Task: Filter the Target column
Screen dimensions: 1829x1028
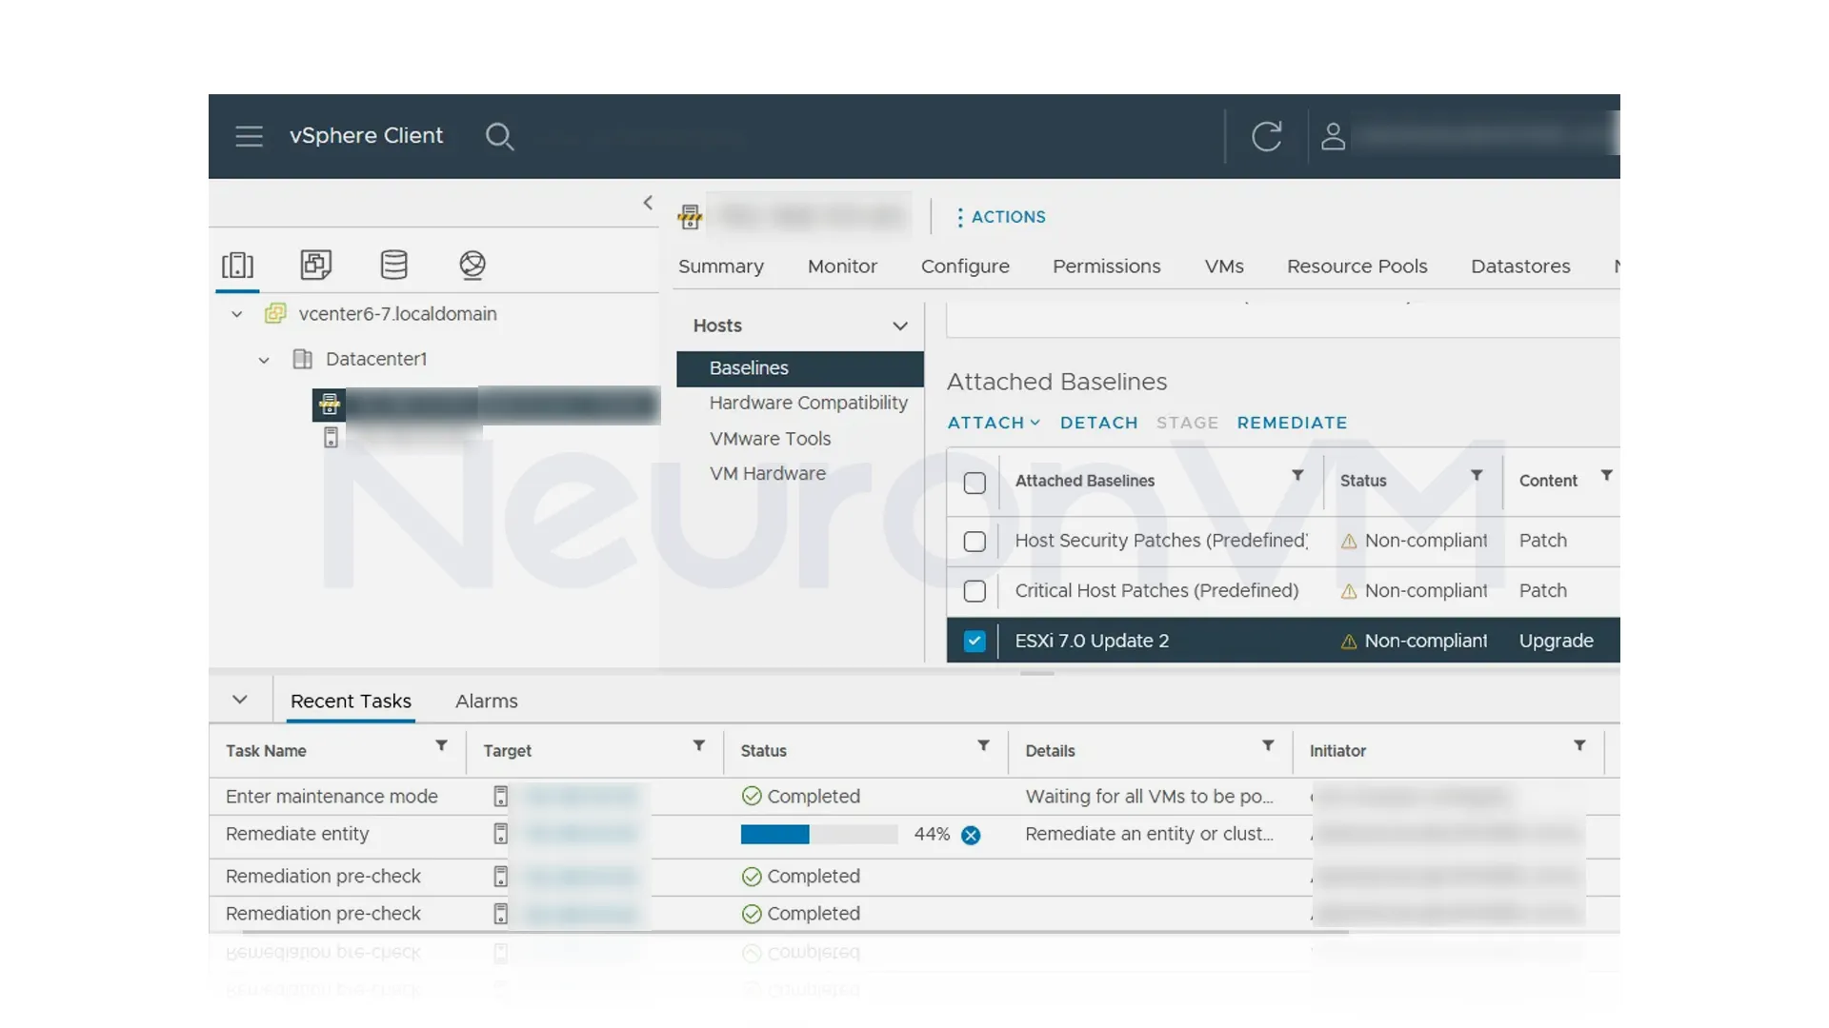Action: point(698,745)
